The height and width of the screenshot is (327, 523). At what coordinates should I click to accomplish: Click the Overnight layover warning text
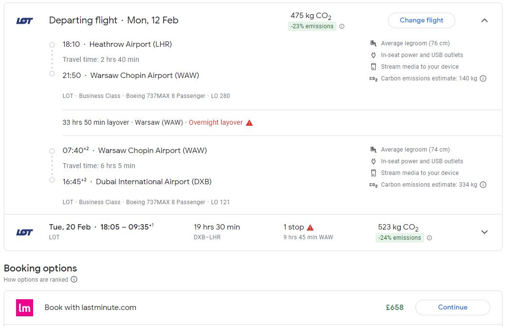pos(216,122)
